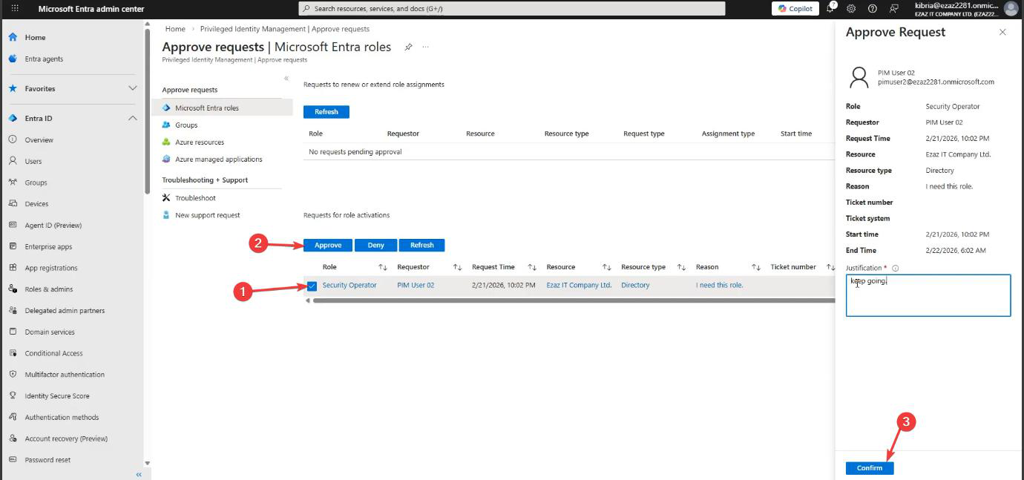Image resolution: width=1024 pixels, height=480 pixels.
Task: Sort by Reason column arrows
Action: coord(756,267)
